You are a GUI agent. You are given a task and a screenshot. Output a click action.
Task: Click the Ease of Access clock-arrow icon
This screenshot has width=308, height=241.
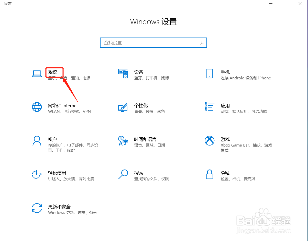[x=37, y=175]
